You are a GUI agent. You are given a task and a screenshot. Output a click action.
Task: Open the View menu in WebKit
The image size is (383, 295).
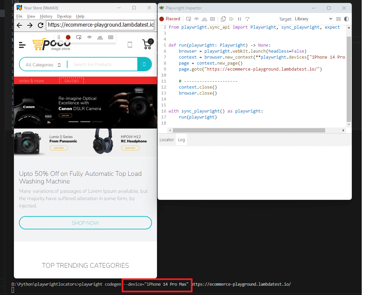click(x=31, y=16)
